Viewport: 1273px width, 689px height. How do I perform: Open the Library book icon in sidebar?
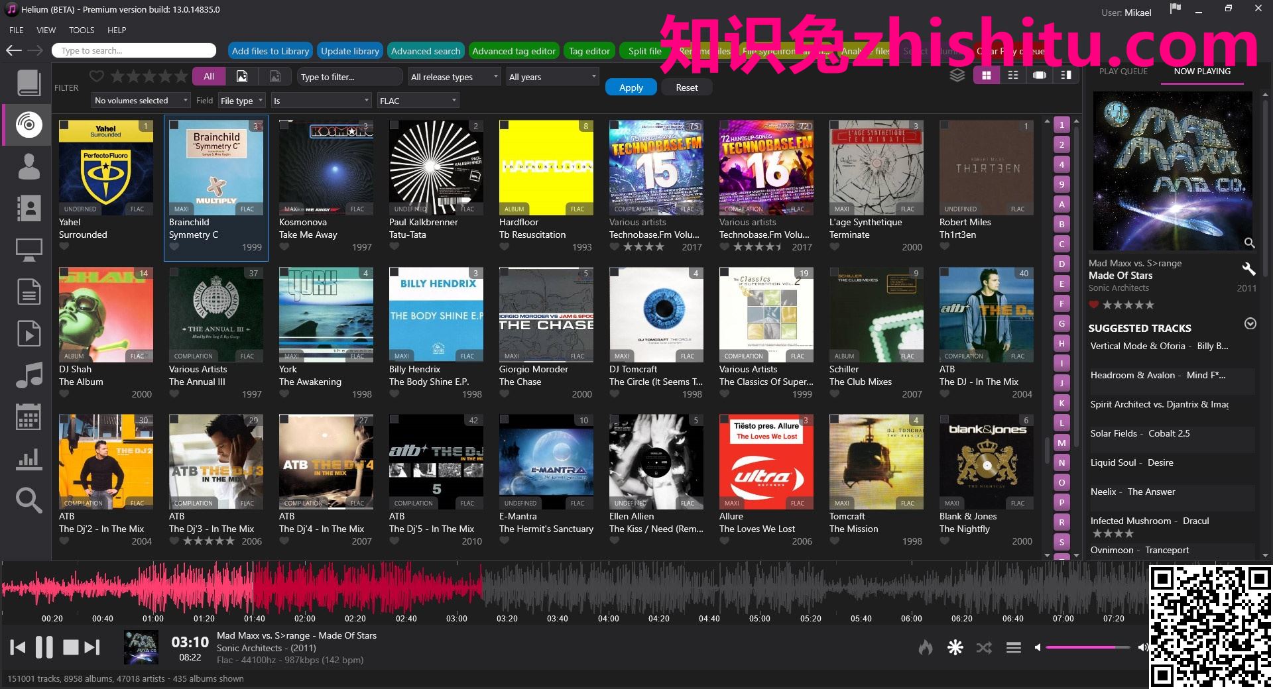tap(29, 83)
